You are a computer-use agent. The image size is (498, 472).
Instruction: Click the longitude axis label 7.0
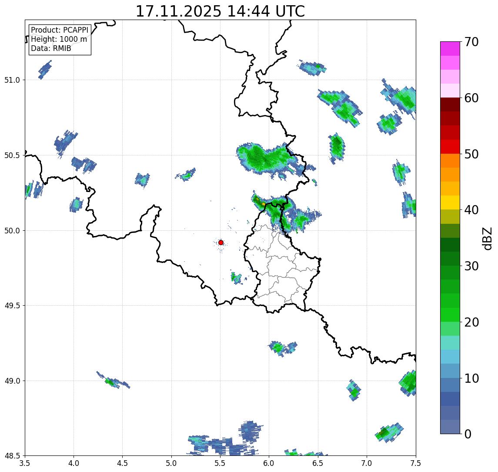(x=367, y=463)
